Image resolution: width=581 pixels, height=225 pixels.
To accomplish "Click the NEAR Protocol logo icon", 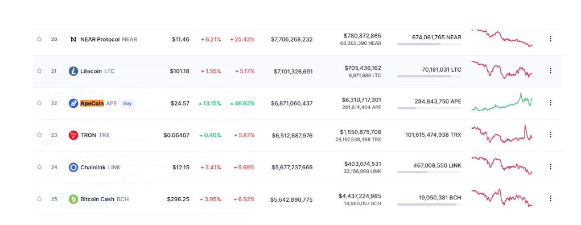I will [x=73, y=39].
